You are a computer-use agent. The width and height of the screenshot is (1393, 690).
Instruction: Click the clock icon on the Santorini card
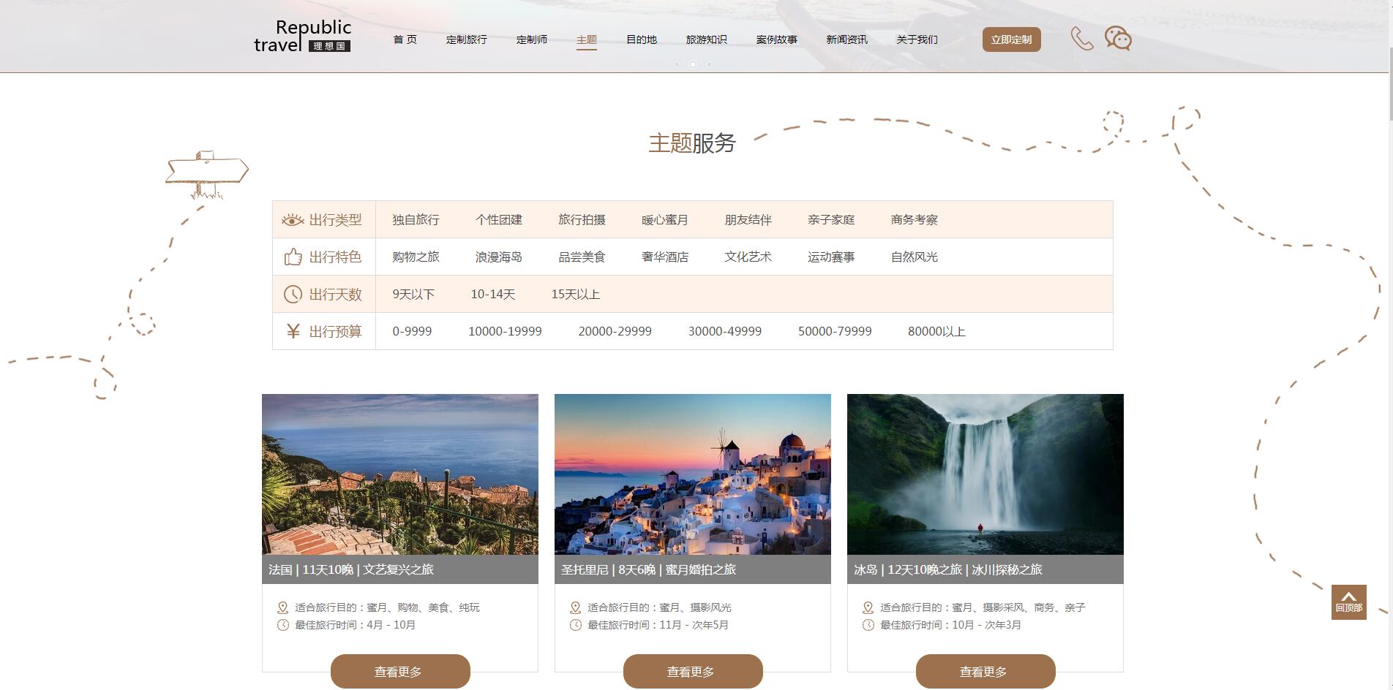point(574,625)
